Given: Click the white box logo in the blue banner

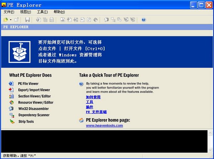Looking at the screenshot, I should 20,52.
